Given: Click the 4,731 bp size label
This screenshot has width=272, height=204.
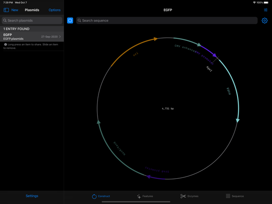Looking at the screenshot, I should tap(168, 108).
